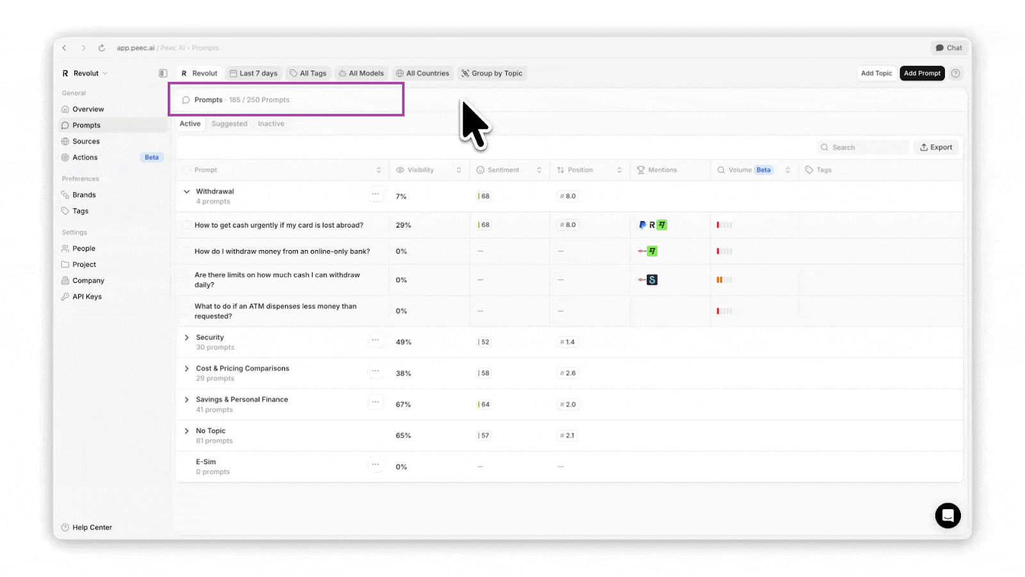Collapse the Withdrawal topic group
The width and height of the screenshot is (1025, 577).
[186, 192]
